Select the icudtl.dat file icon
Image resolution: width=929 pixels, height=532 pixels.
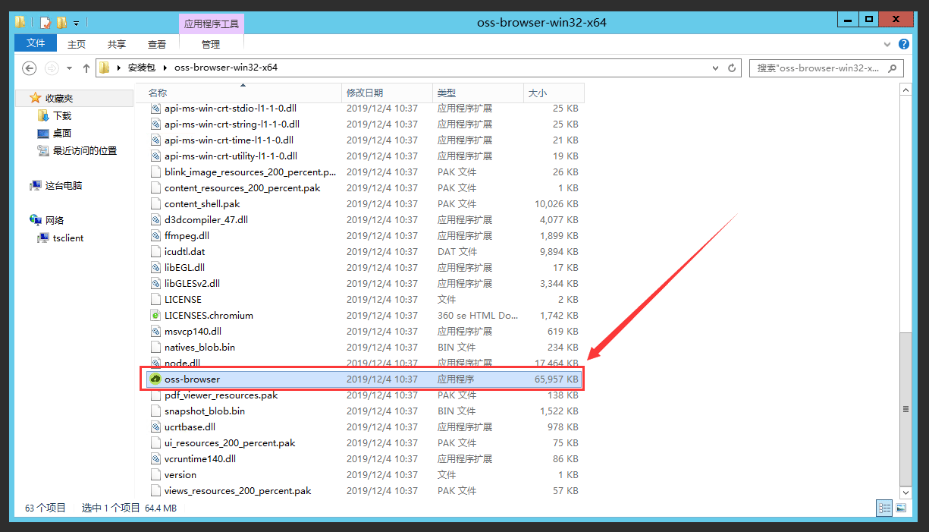[155, 251]
